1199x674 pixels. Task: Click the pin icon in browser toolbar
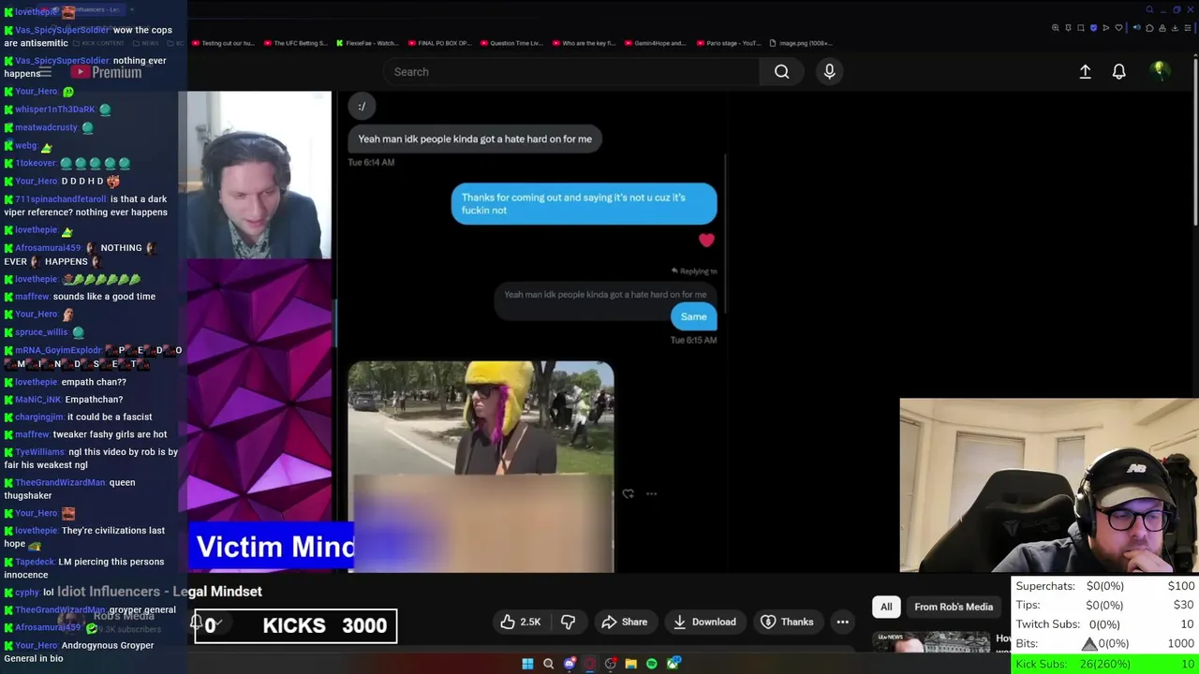pos(1068,28)
